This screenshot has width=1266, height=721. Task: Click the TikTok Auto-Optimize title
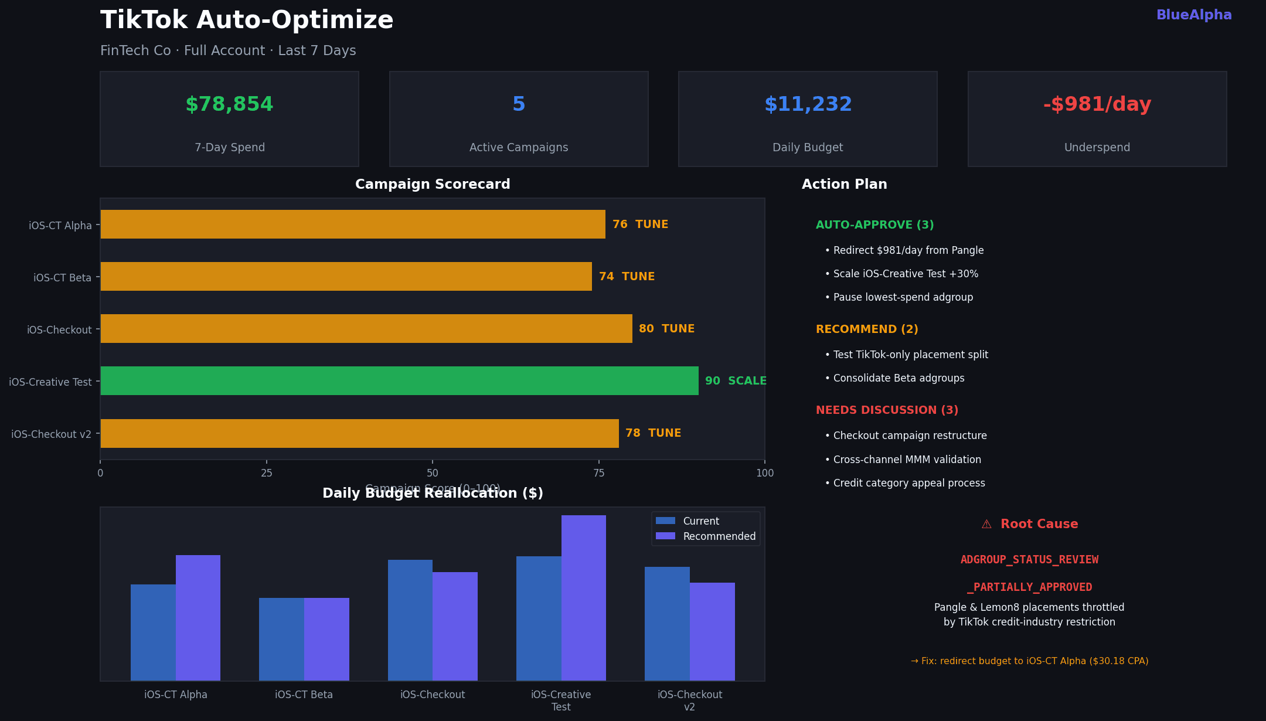[247, 21]
